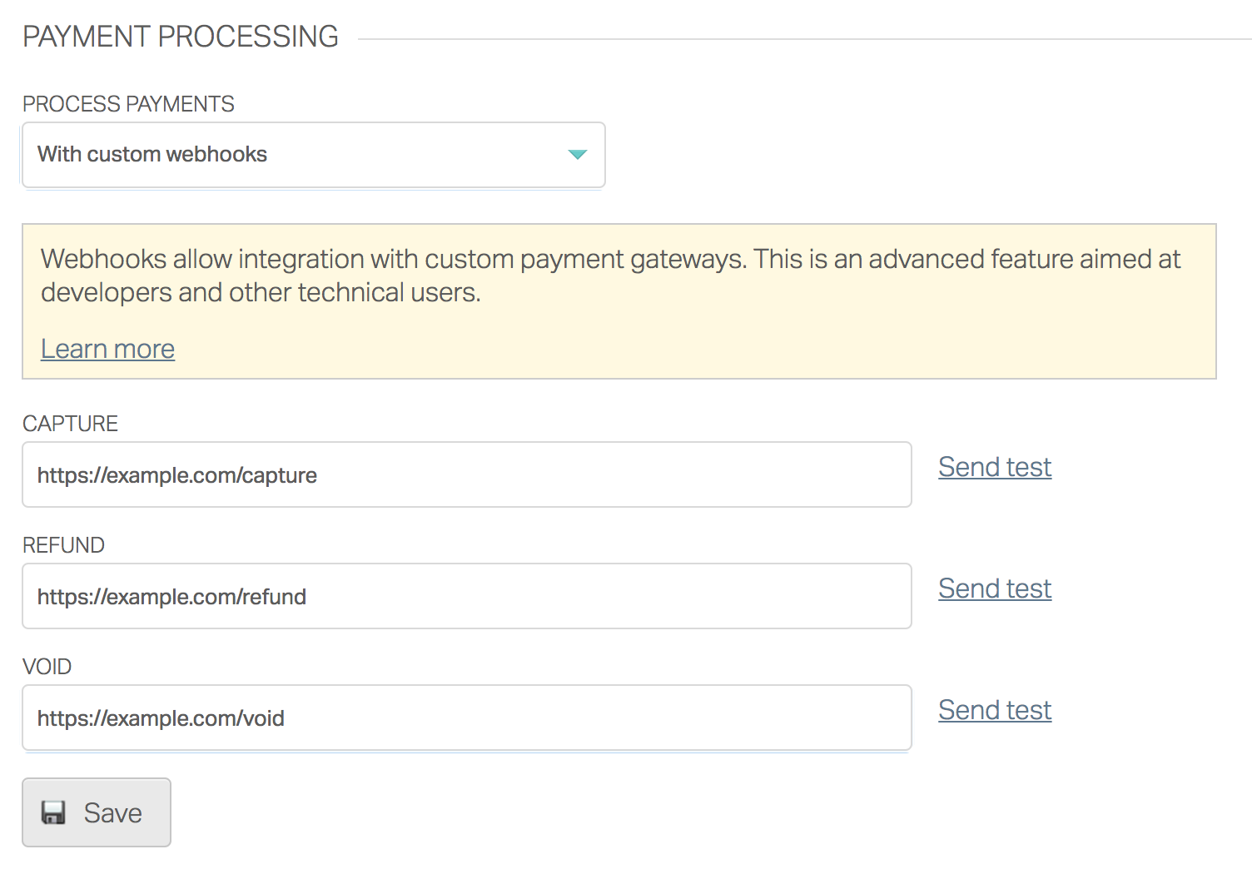1252x874 pixels.
Task: Expand the payment processing method selector
Action: coord(313,155)
